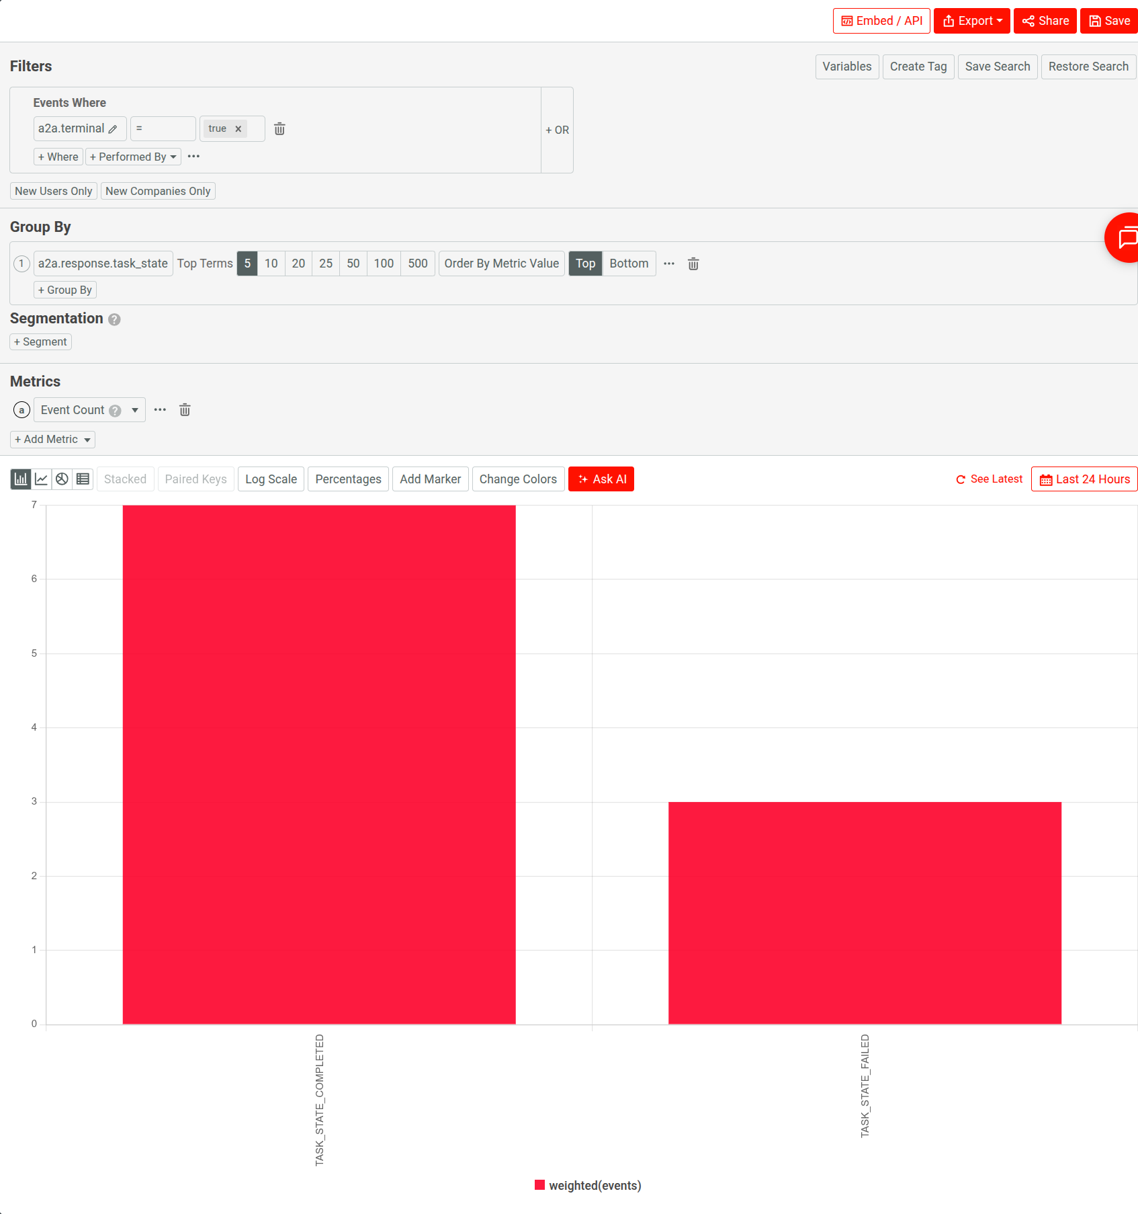
Task: Click Restore Search
Action: click(x=1088, y=67)
